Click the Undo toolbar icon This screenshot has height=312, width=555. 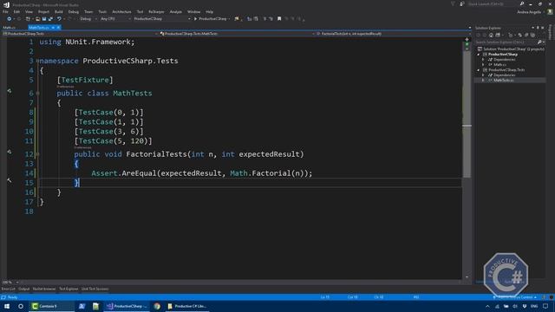pyautogui.click(x=59, y=19)
